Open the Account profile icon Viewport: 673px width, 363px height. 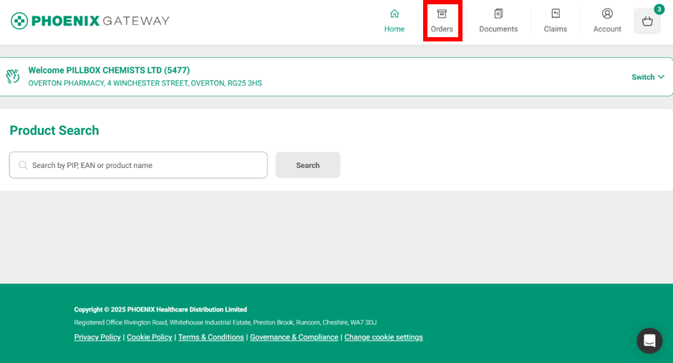coord(607,14)
